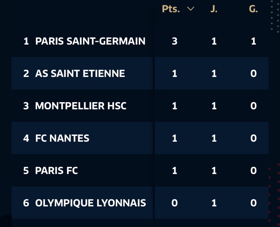The height and width of the screenshot is (227, 280).
Task: Sort table by Pts. column header
Action: point(171,9)
